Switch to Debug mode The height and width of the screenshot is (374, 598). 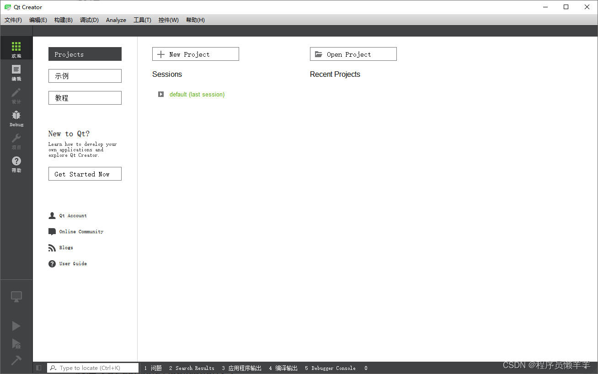(x=16, y=118)
